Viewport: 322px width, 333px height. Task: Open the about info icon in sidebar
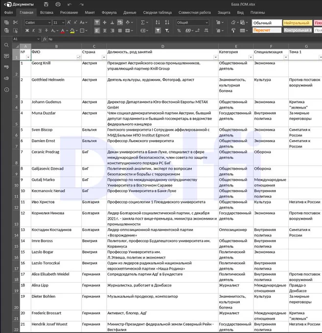point(6,90)
